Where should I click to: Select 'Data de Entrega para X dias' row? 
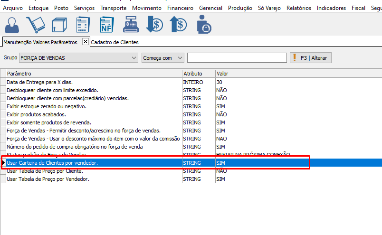[39, 82]
